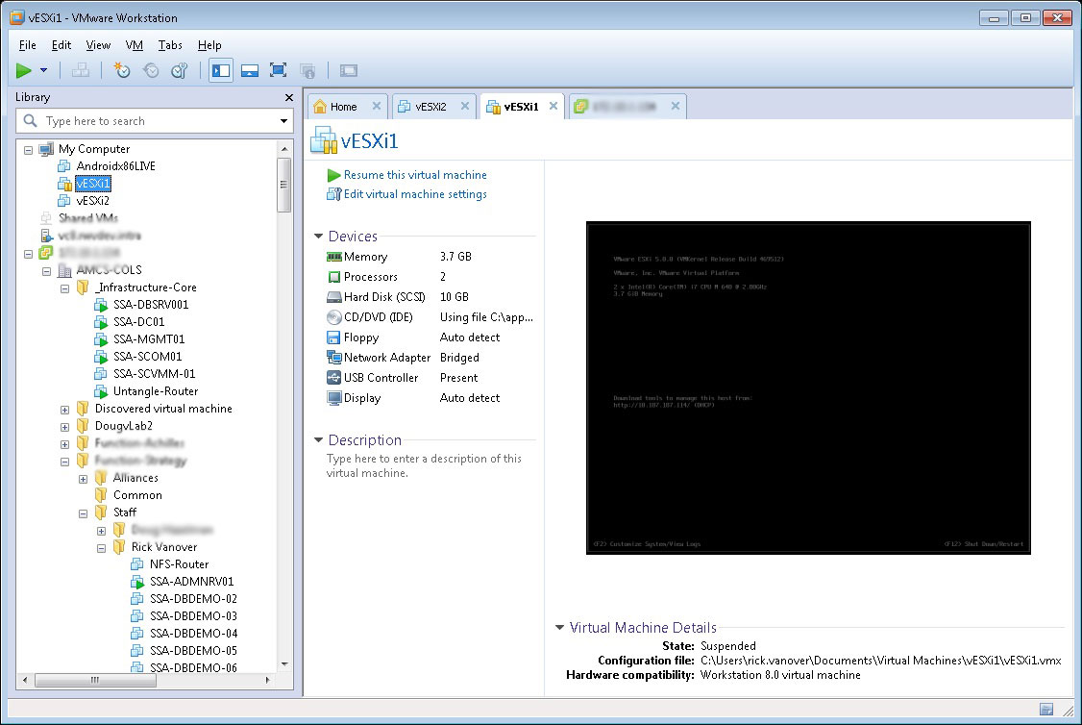Open the VM menu

coord(134,45)
